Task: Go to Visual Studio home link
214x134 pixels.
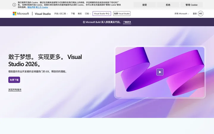Action: (43, 14)
